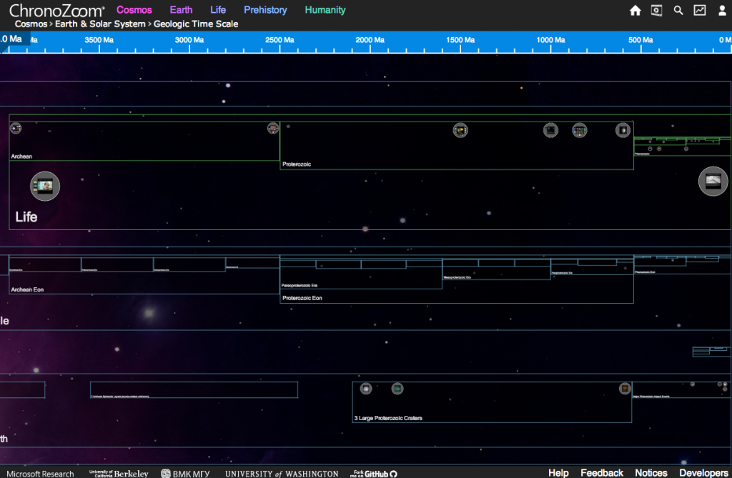Zoom into the Archean Eon timeline label

click(x=27, y=290)
